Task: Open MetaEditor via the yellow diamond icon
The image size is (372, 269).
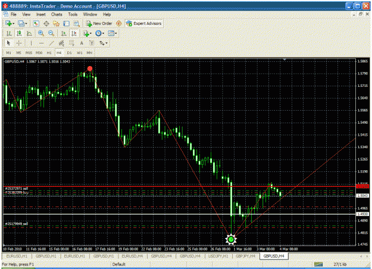Action: coord(118,23)
